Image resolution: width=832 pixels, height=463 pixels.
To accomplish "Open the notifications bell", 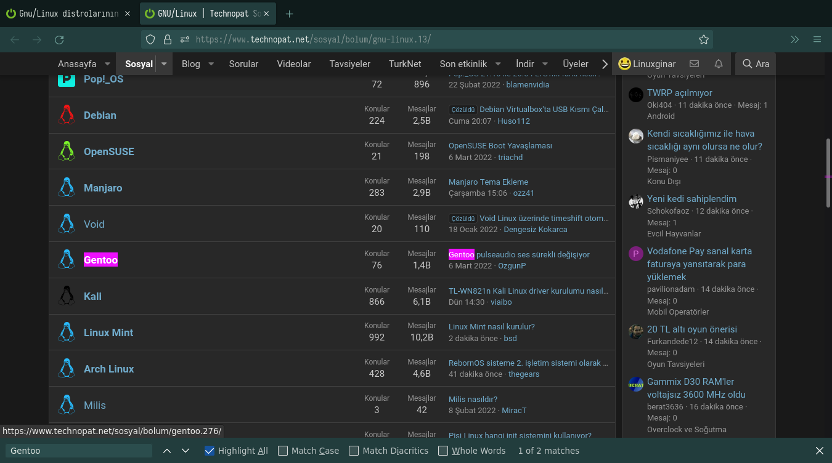I will click(719, 63).
